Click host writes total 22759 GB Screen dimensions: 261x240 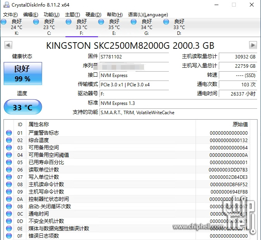(238, 66)
